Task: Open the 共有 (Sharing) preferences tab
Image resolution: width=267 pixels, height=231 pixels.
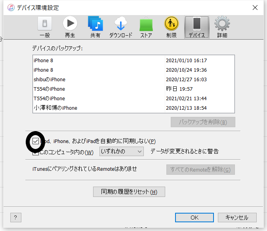Action: (95, 27)
